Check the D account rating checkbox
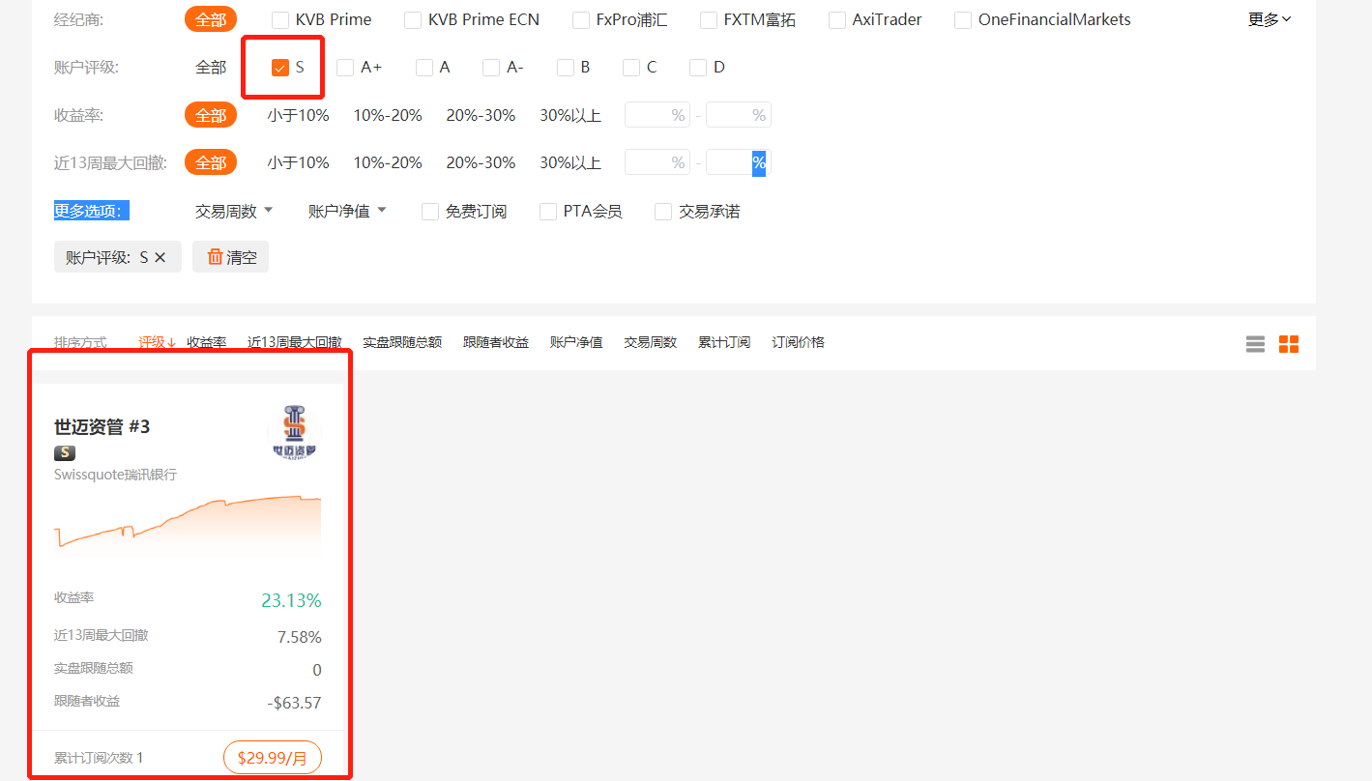The width and height of the screenshot is (1372, 781). (698, 68)
